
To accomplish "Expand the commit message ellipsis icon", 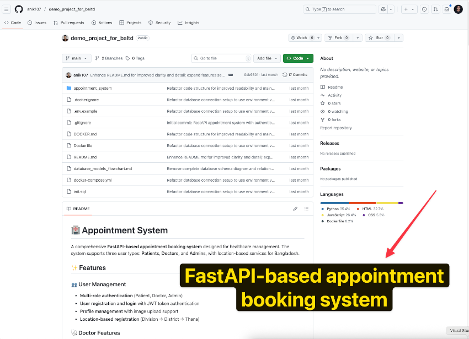I will click(x=231, y=75).
